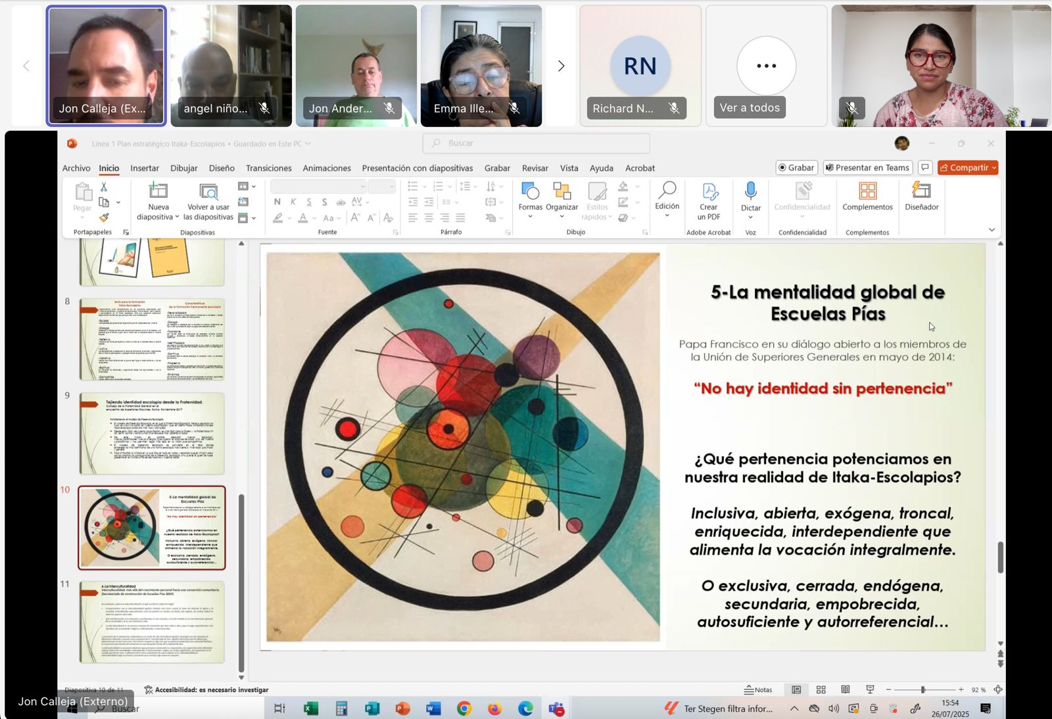
Task: Open the font size combo box
Action: pyautogui.click(x=382, y=187)
